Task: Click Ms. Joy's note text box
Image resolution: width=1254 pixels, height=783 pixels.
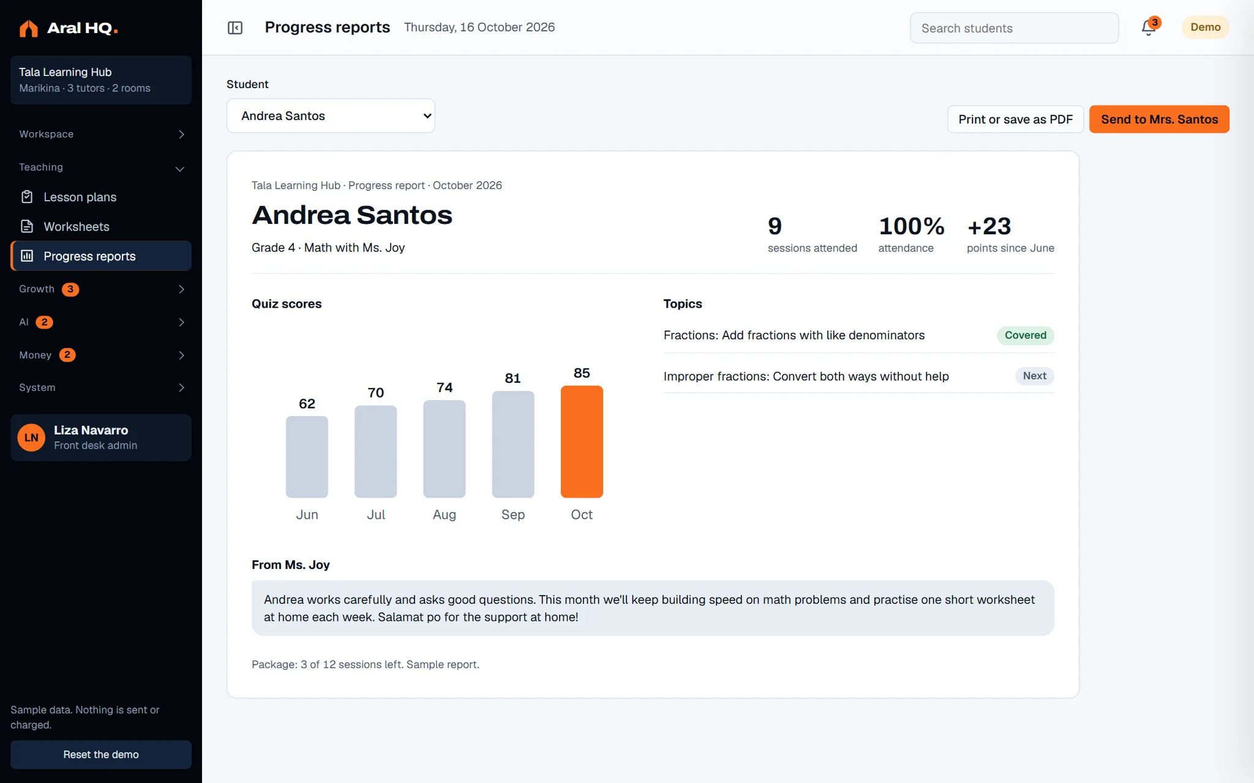Action: pyautogui.click(x=653, y=608)
